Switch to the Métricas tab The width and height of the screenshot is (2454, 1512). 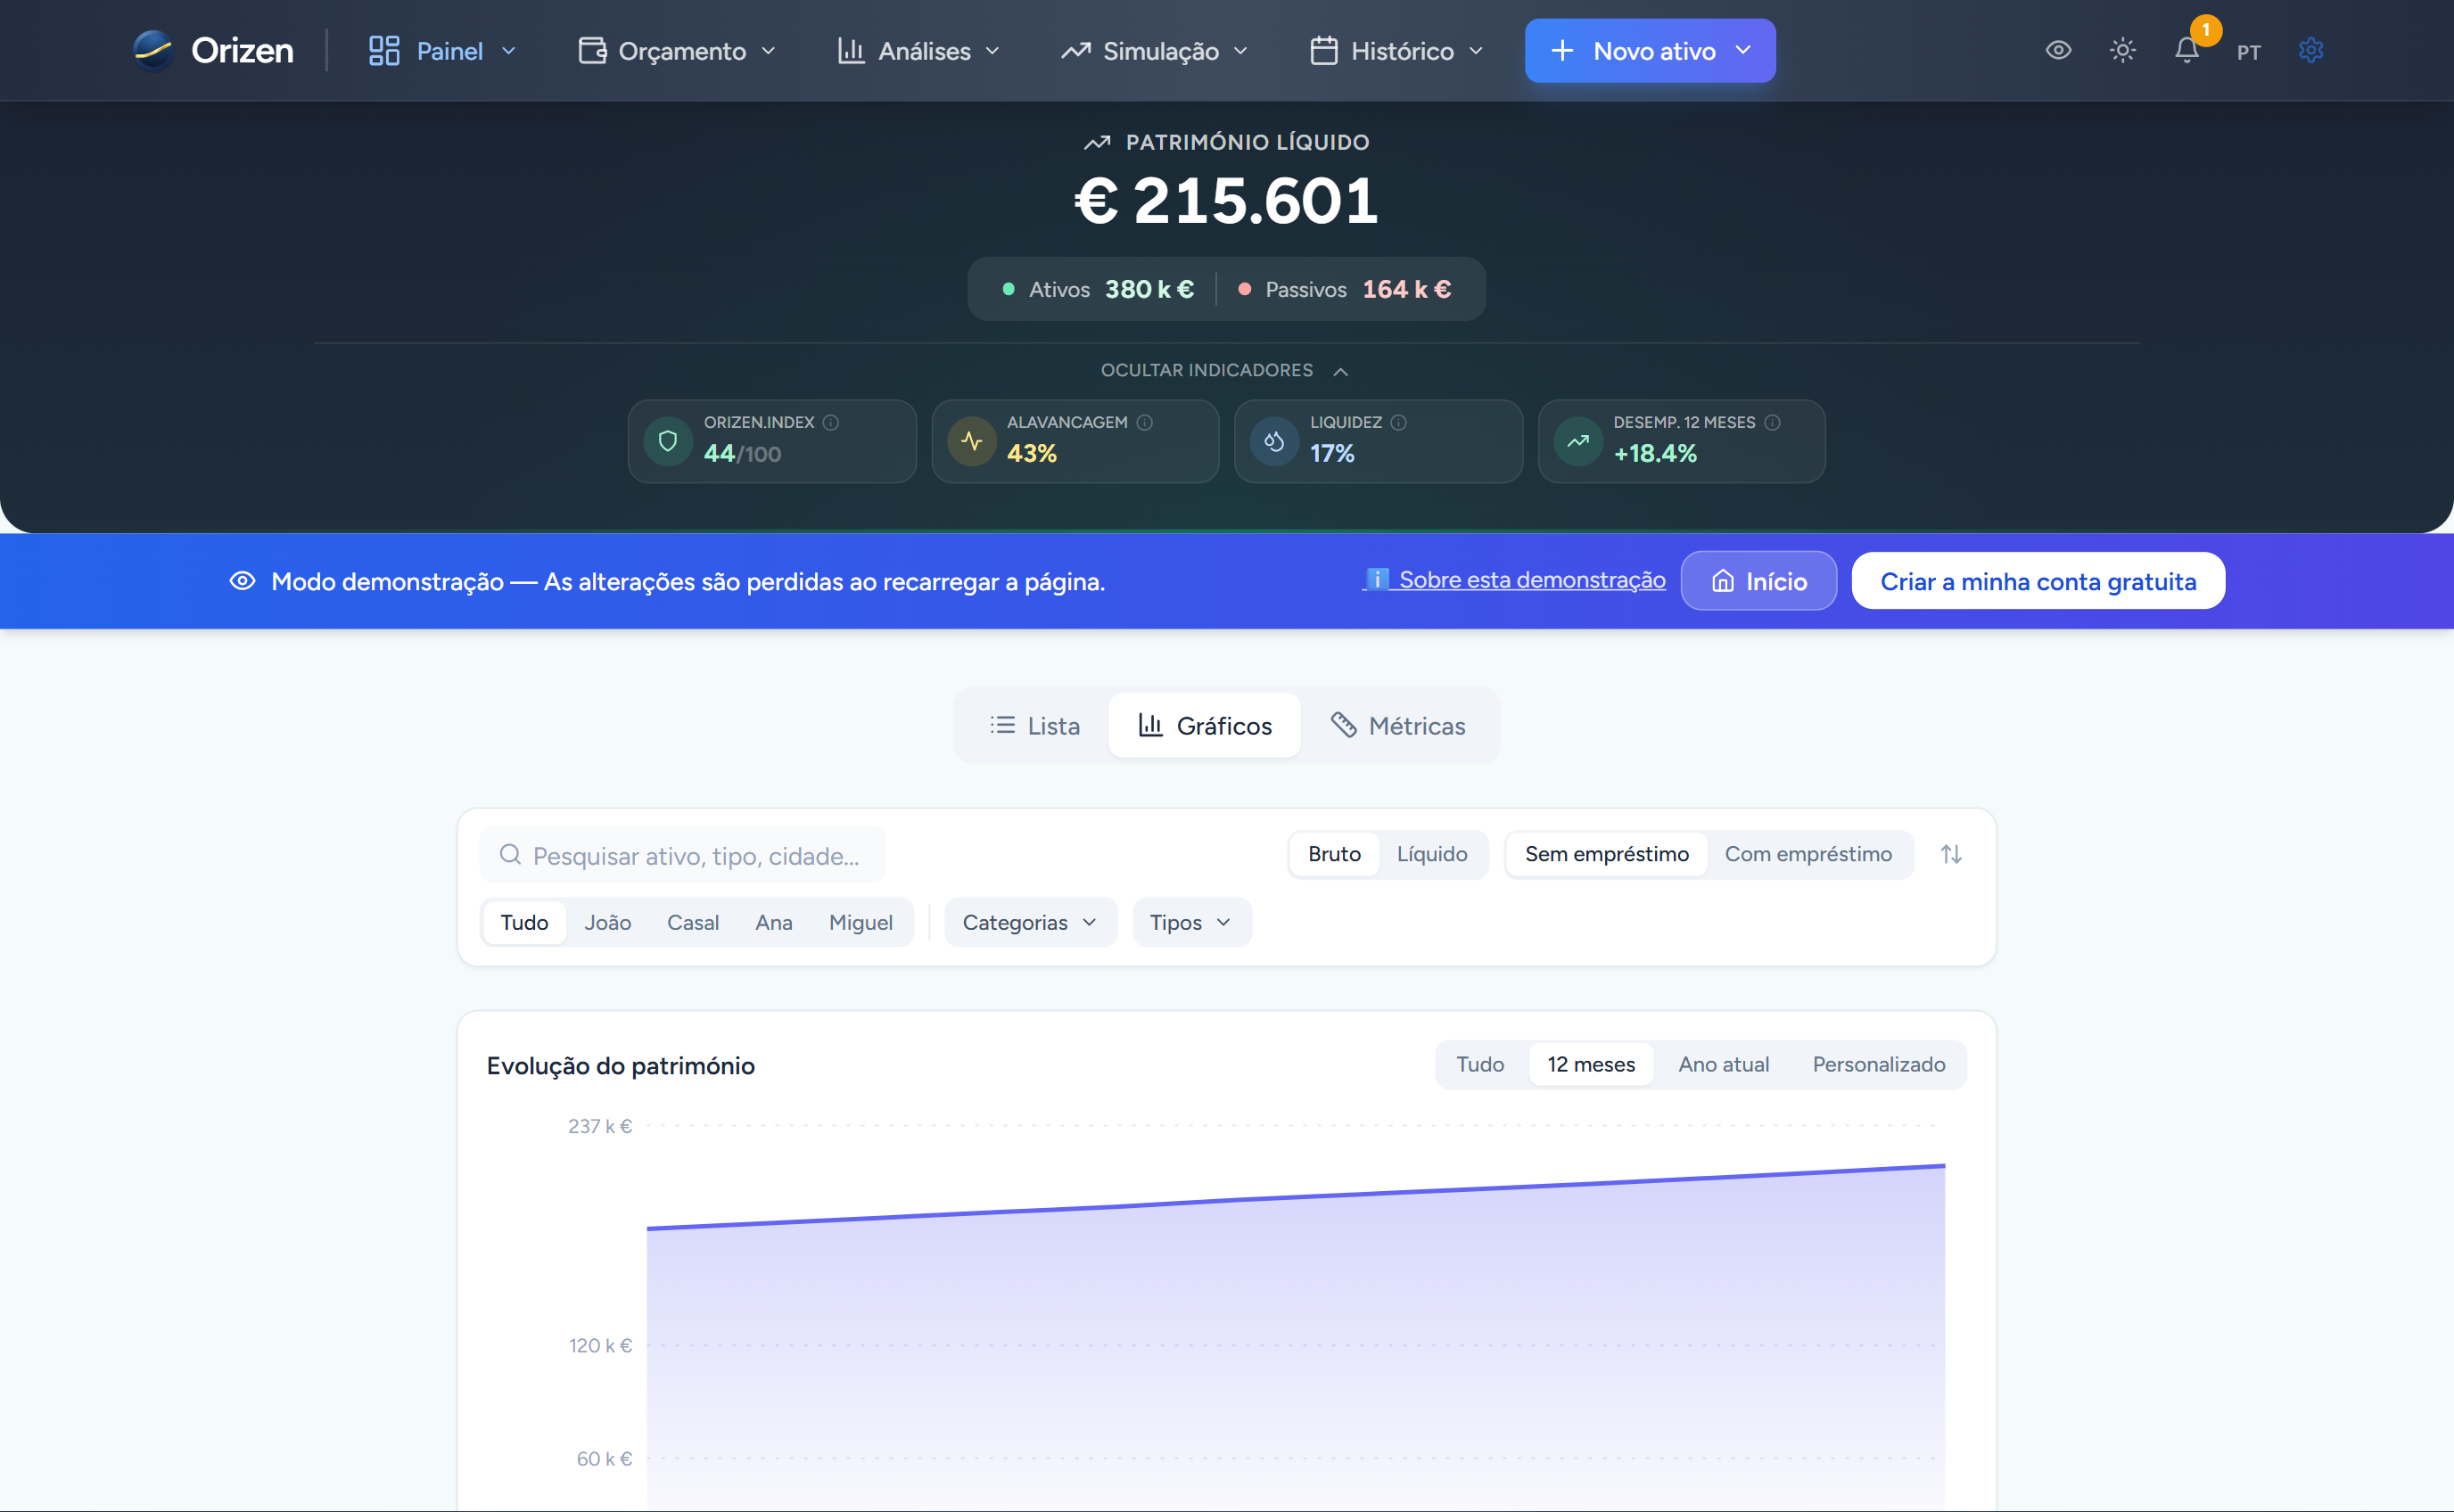pyautogui.click(x=1397, y=726)
